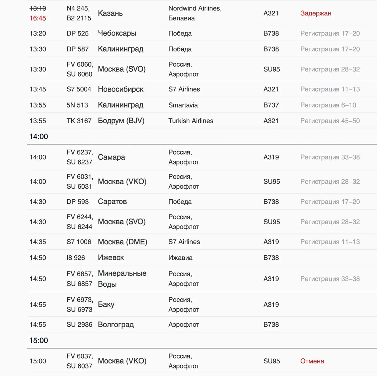Click Turkish Airlines carrier name
The image size is (377, 376).
pos(191,121)
